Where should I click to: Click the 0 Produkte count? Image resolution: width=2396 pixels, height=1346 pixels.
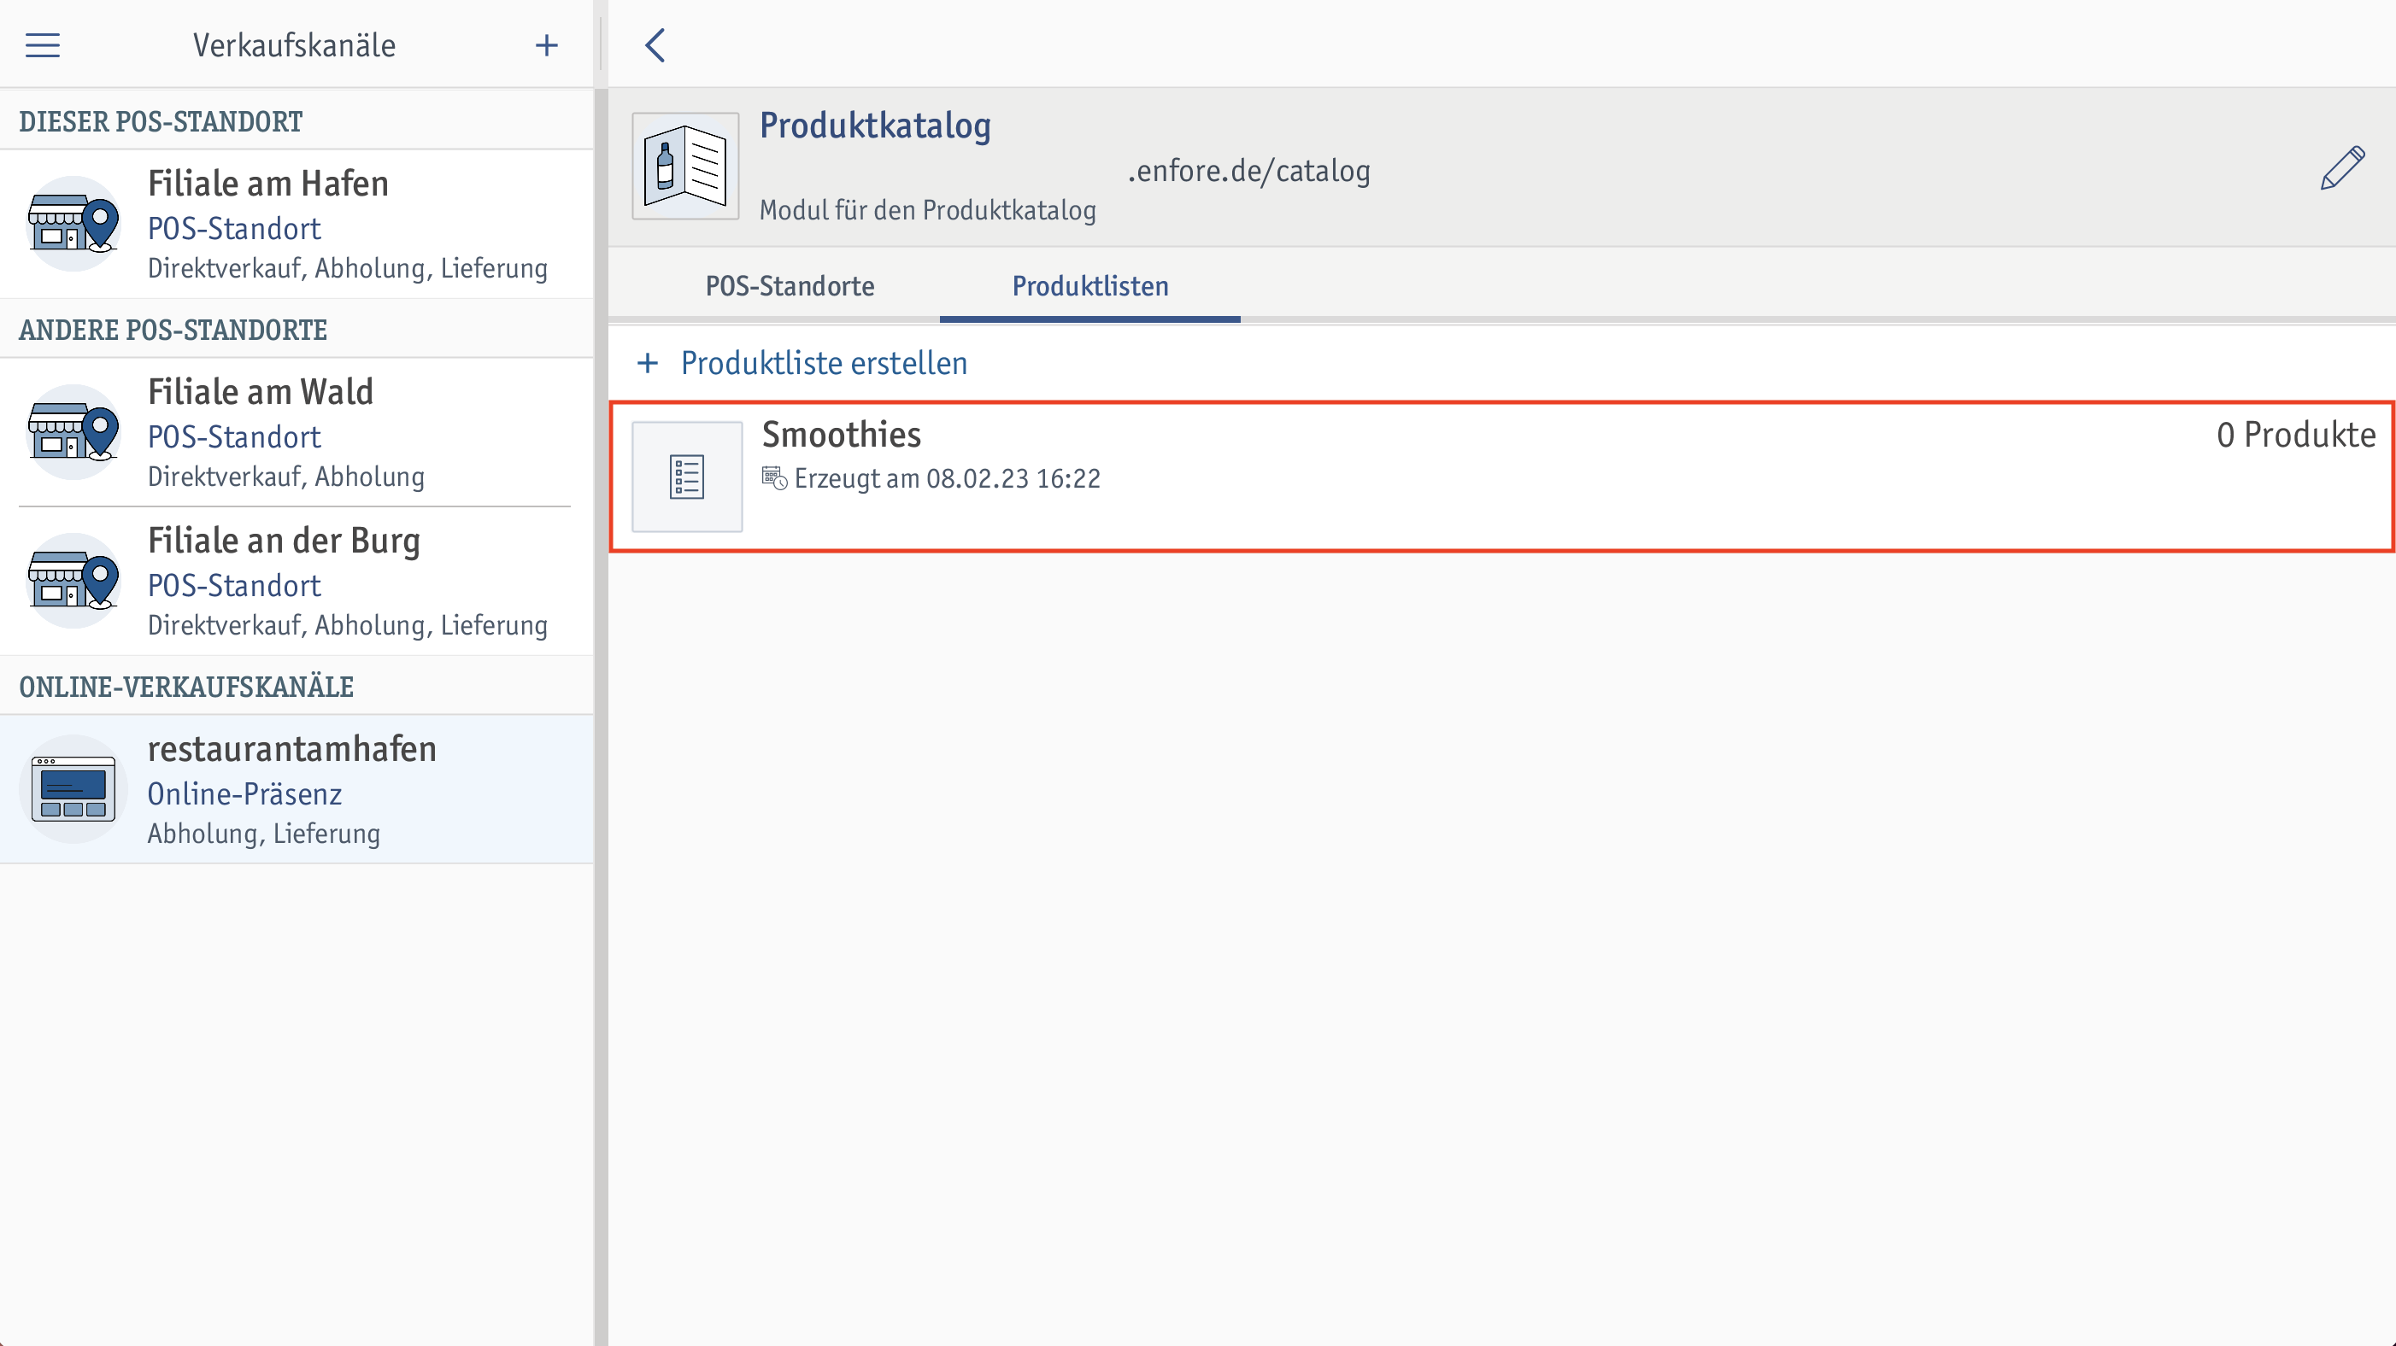2297,434
